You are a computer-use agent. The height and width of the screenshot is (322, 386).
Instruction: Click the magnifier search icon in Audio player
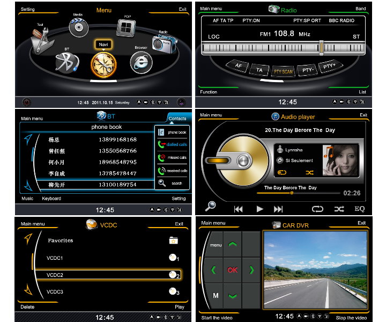tap(211, 206)
